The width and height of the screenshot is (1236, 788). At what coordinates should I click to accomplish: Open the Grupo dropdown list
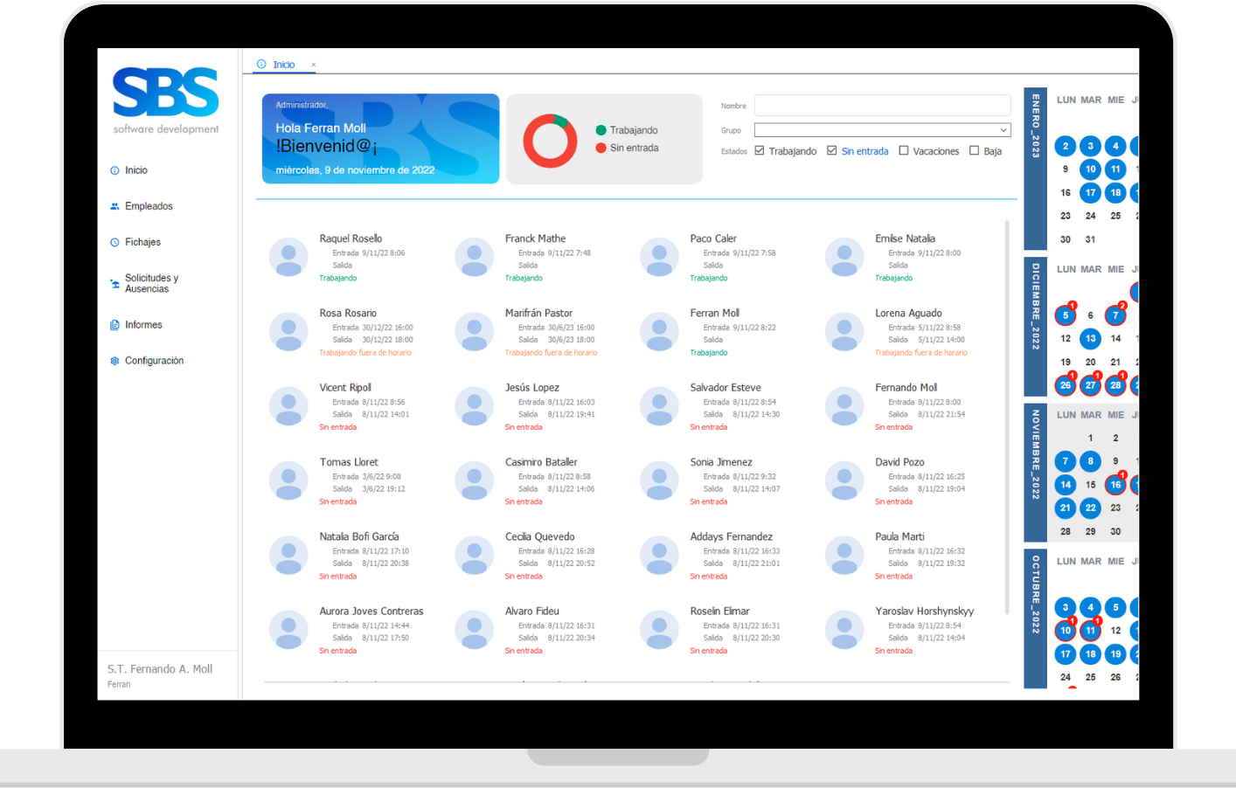881,129
